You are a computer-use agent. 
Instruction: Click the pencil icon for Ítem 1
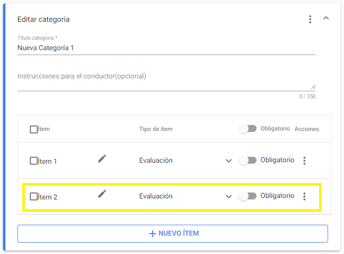(102, 159)
